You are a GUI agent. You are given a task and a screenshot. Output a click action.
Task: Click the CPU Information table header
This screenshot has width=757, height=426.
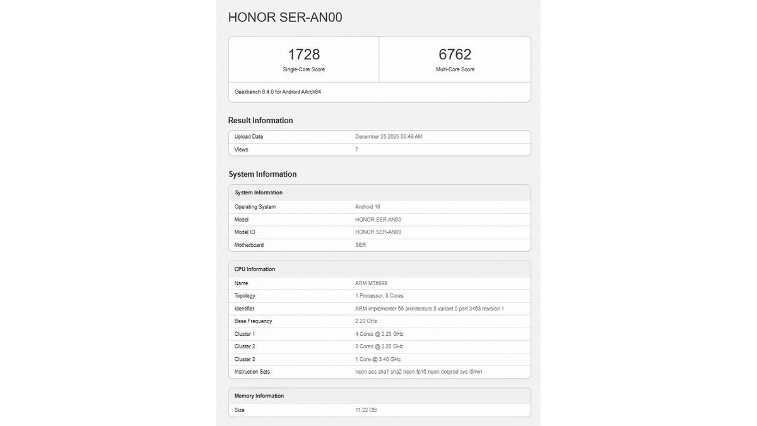[255, 269]
